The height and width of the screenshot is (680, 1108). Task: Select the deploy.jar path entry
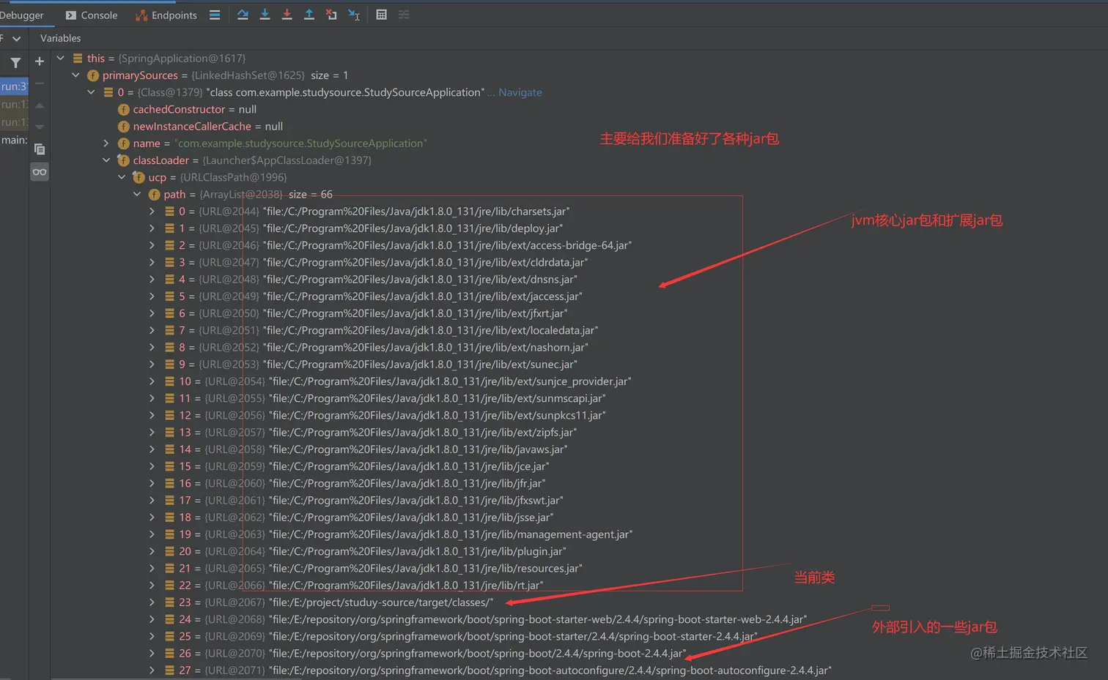pyautogui.click(x=363, y=228)
